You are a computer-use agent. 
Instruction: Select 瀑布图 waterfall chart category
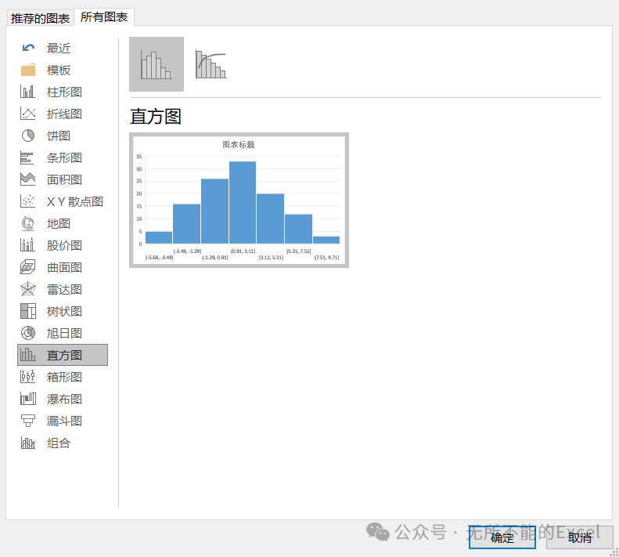pos(63,399)
